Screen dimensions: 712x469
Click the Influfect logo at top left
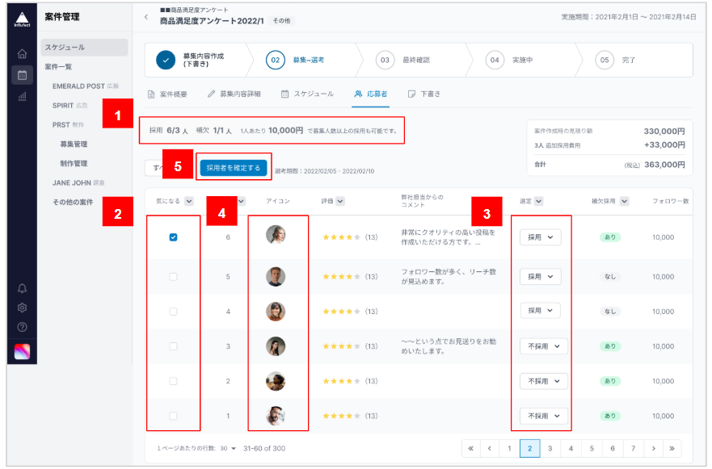[22, 19]
